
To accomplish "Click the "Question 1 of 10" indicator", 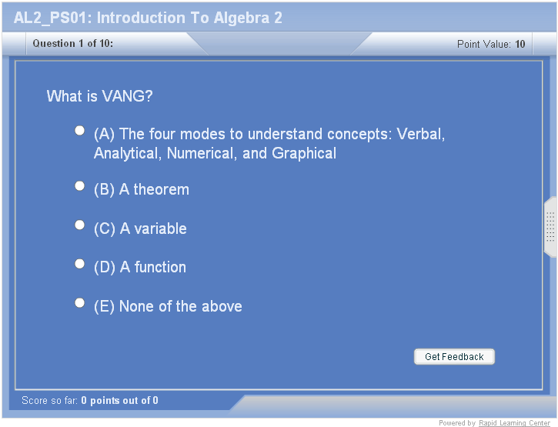I will pyautogui.click(x=72, y=44).
